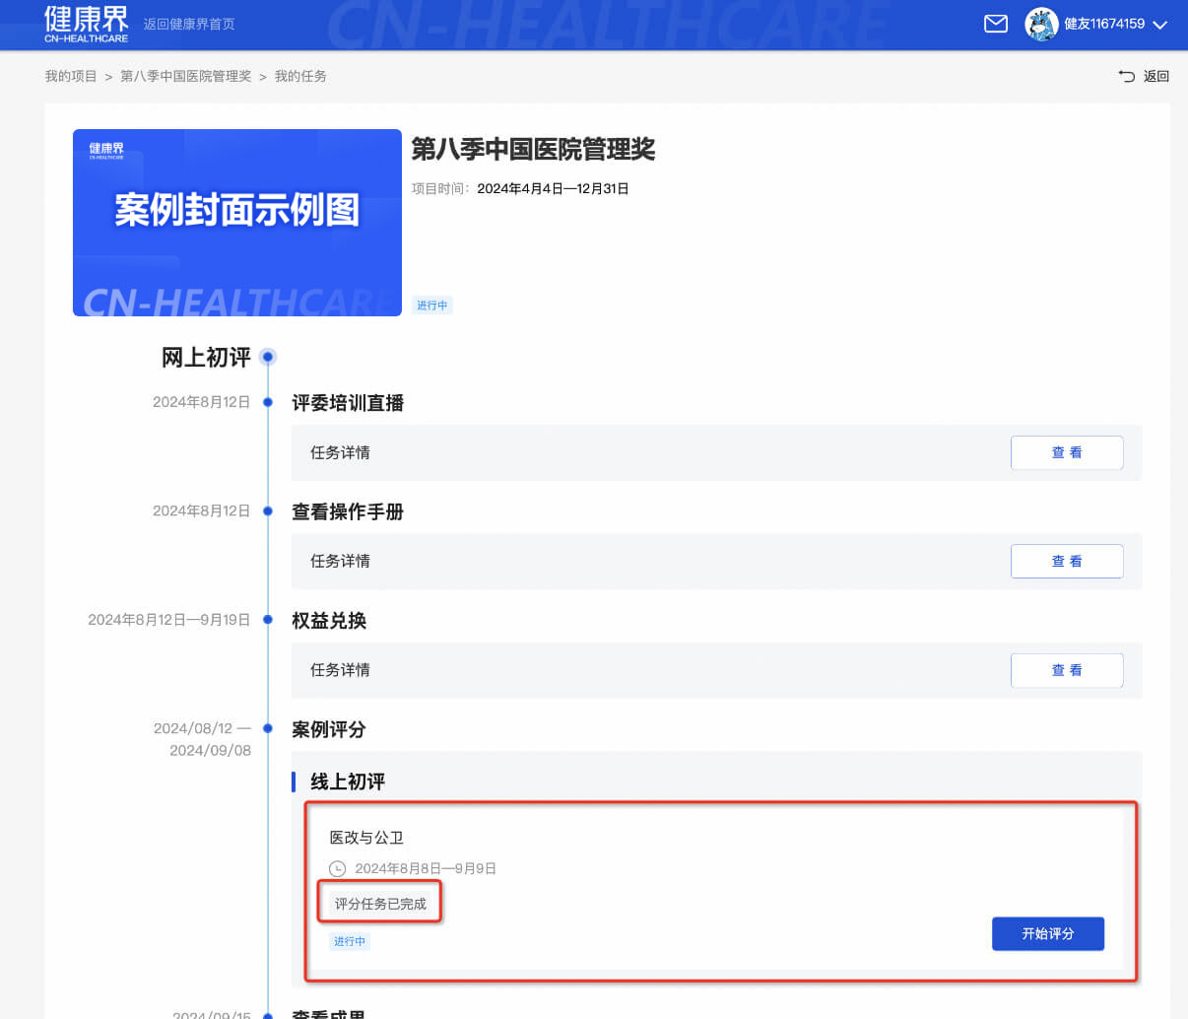Click the 网上初评 stage title

[206, 357]
